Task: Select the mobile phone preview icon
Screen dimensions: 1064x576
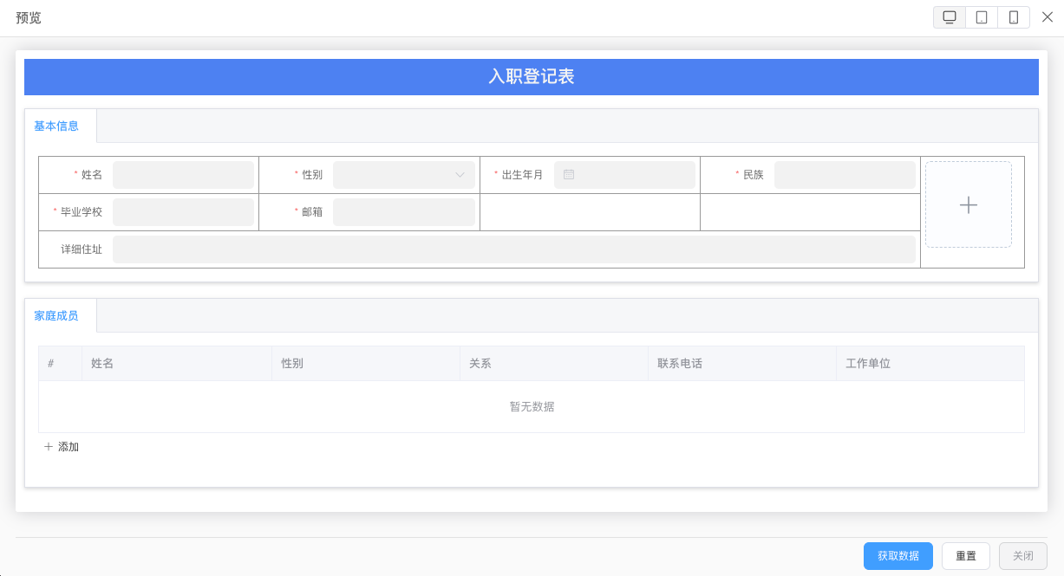Action: pyautogui.click(x=1013, y=16)
